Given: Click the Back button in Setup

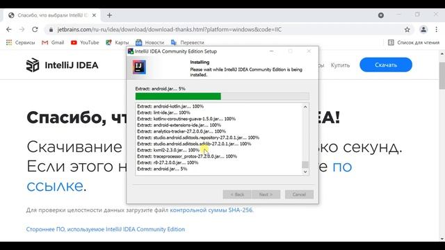Looking at the screenshot, I should [x=237, y=194].
